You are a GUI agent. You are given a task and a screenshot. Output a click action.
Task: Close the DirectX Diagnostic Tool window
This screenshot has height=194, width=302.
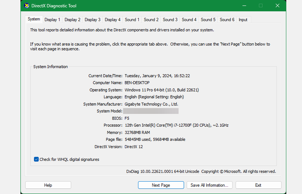point(277,5)
